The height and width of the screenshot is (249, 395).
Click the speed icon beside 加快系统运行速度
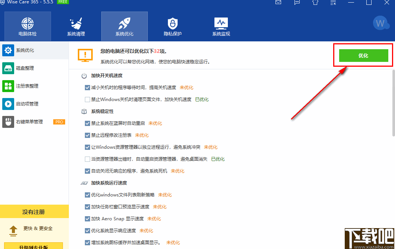pos(84,183)
